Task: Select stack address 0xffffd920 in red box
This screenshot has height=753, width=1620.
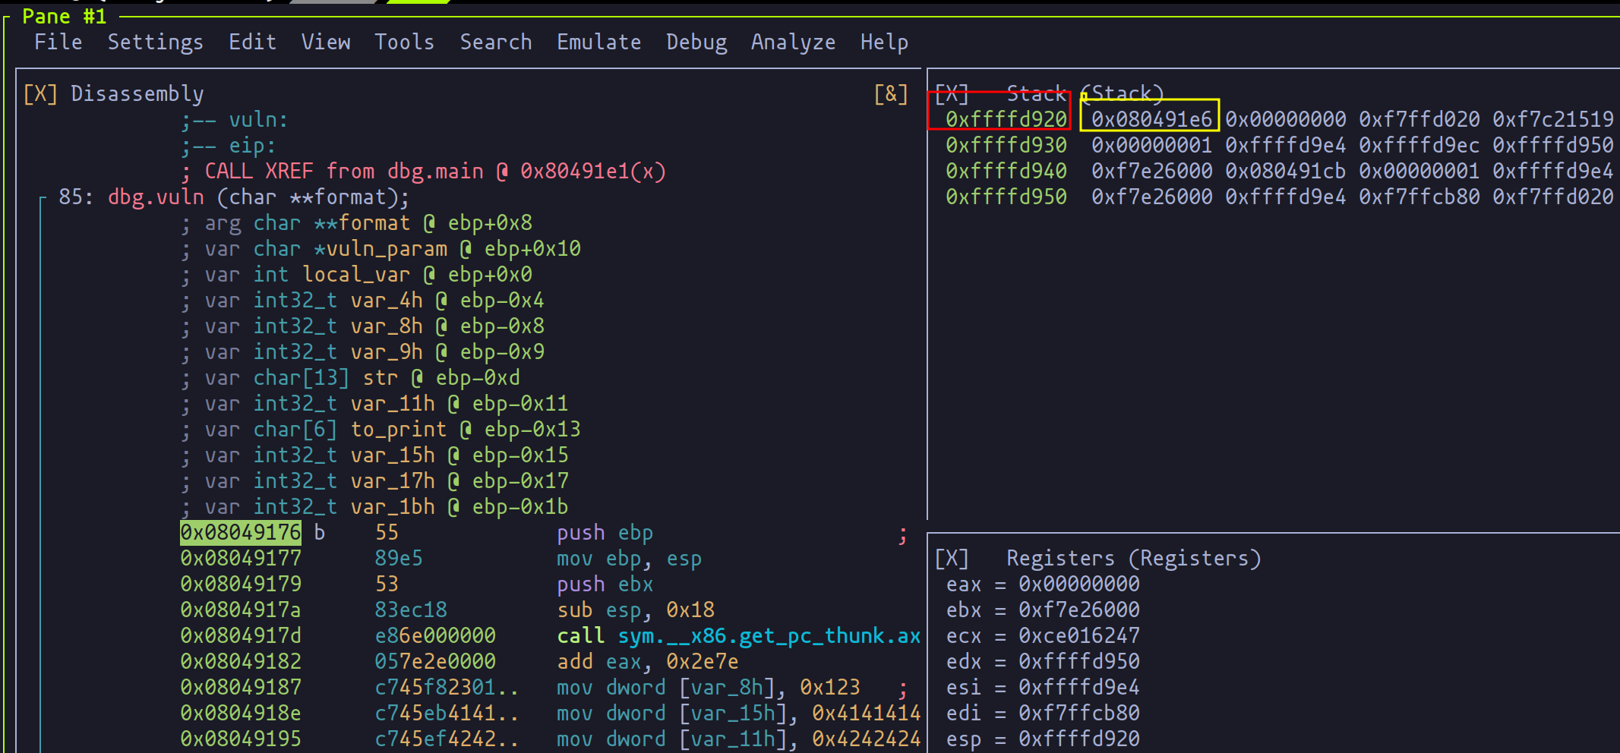Action: [x=1006, y=120]
